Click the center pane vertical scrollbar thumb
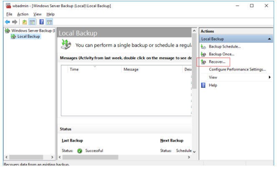The image size is (277, 171). pos(194,61)
